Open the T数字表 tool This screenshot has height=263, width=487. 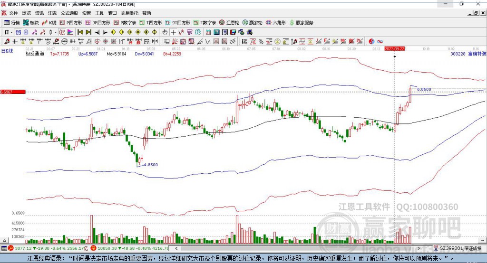tap(205, 23)
